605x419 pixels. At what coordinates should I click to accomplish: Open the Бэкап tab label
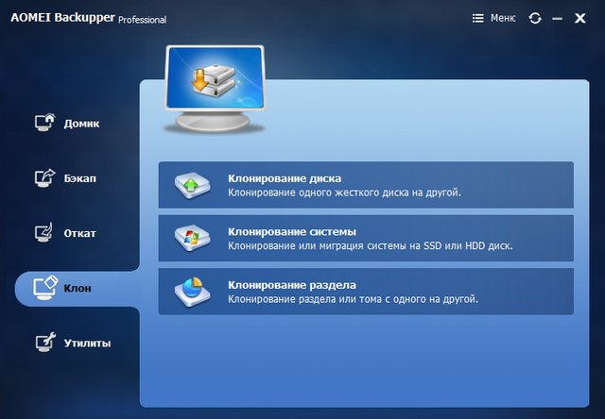pos(80,178)
